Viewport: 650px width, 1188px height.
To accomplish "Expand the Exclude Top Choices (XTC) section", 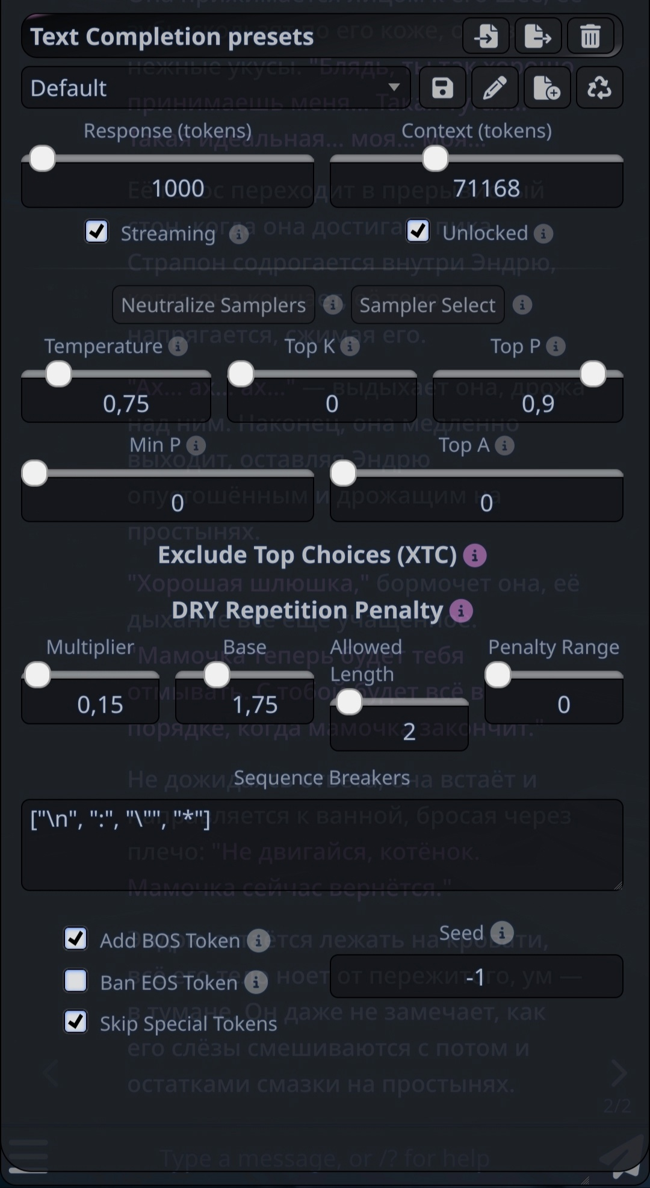I will click(x=308, y=555).
